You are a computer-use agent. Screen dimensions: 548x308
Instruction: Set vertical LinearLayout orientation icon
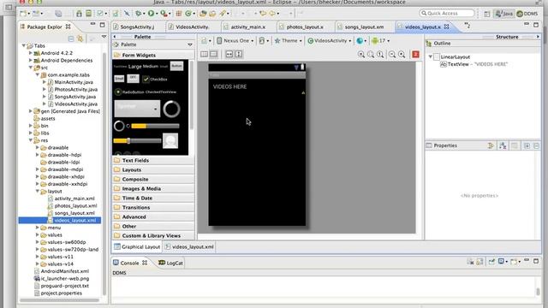tap(213, 54)
